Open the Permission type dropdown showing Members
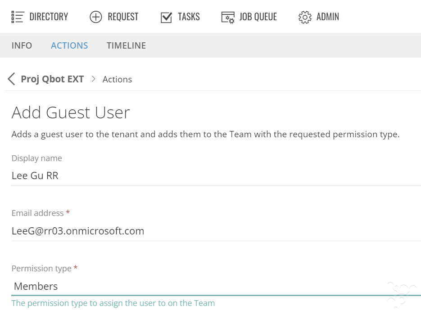This screenshot has width=421, height=324. click(x=216, y=286)
